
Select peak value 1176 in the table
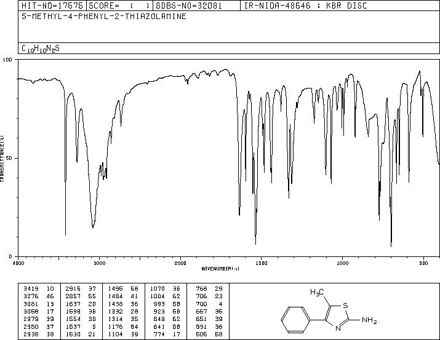(115, 327)
